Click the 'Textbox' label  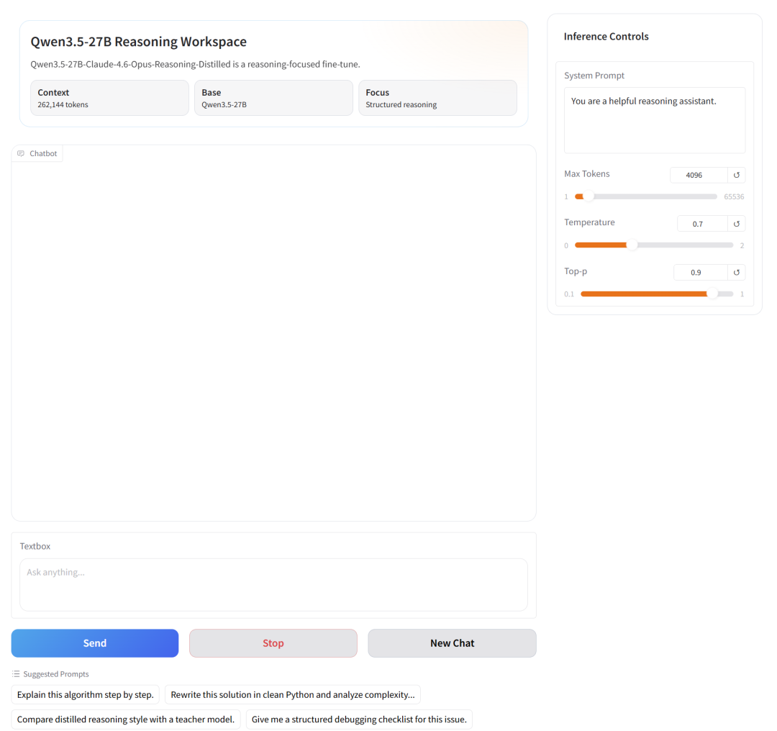click(x=35, y=546)
